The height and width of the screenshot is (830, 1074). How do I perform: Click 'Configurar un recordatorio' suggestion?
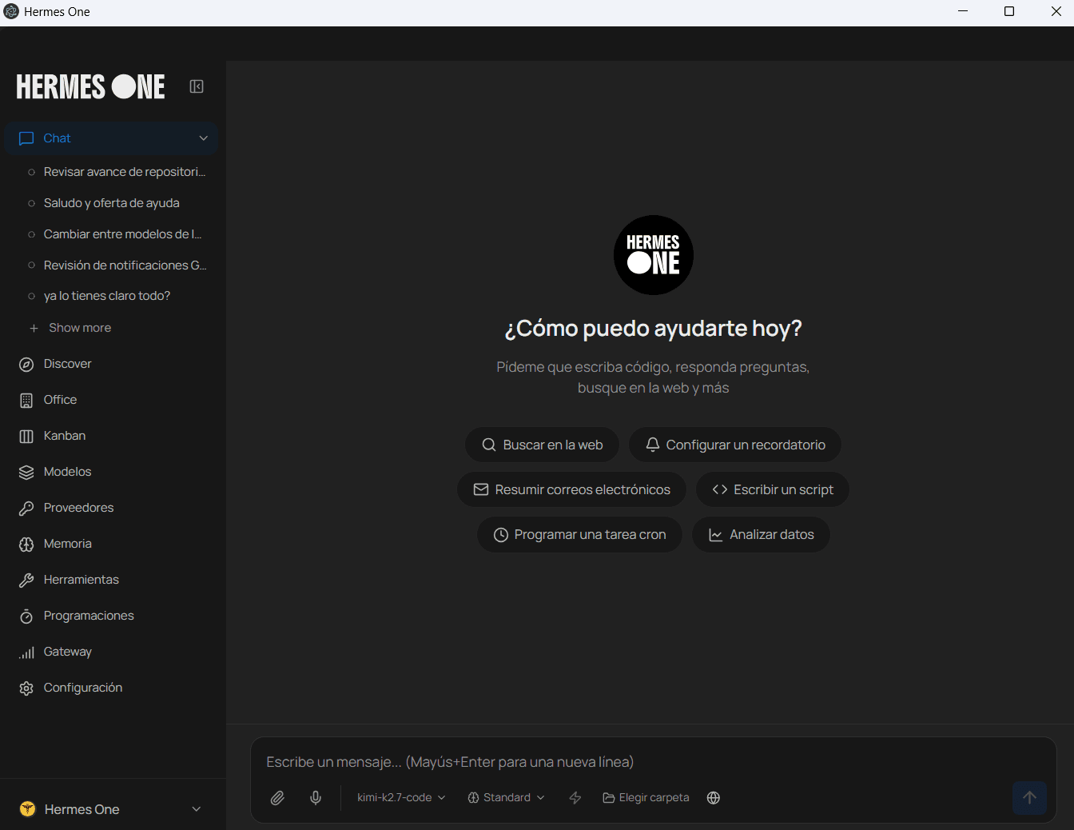click(x=735, y=445)
